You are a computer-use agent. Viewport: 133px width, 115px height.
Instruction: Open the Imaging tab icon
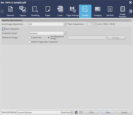point(97,9)
